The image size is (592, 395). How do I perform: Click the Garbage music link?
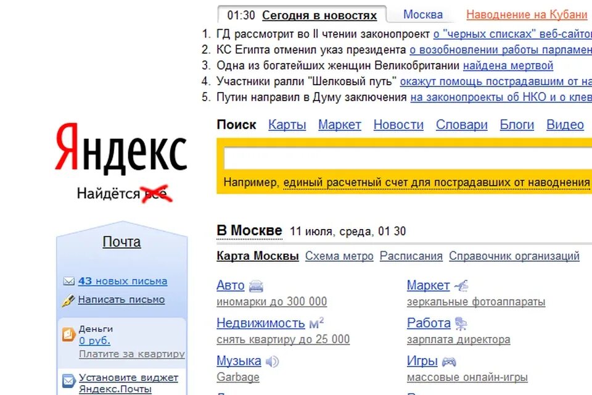[238, 377]
